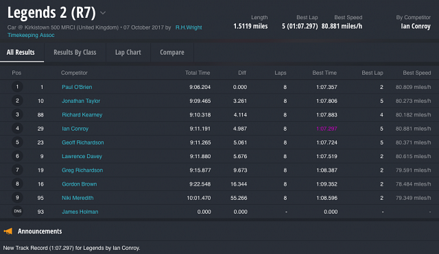Screen dimensions: 439x254
Task: Open James Holman competitor link
Action: pyautogui.click(x=80, y=212)
